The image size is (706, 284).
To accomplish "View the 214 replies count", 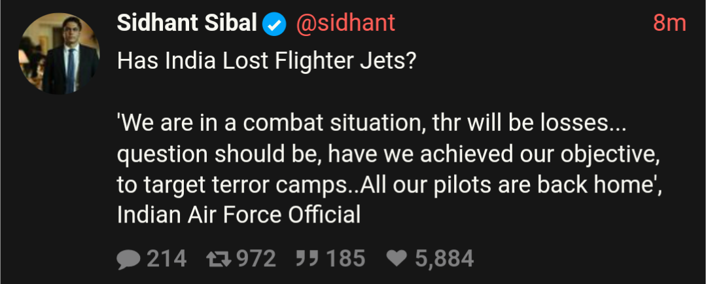I will (x=167, y=259).
